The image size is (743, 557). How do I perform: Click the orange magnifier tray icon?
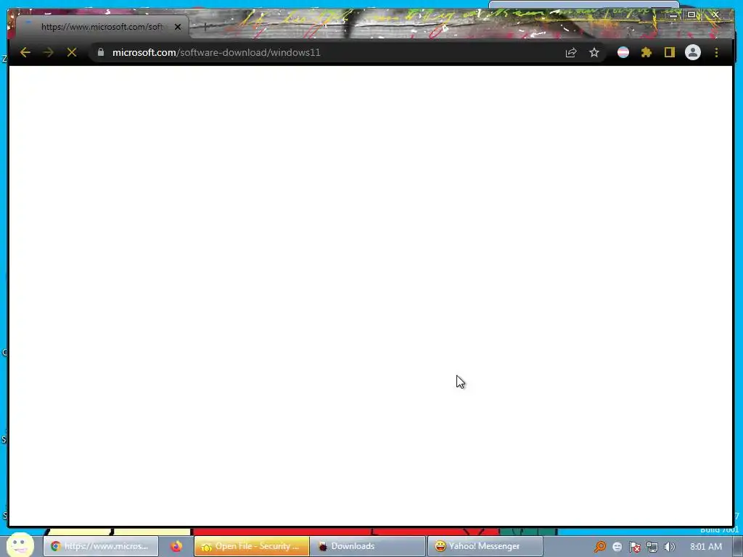tap(600, 547)
